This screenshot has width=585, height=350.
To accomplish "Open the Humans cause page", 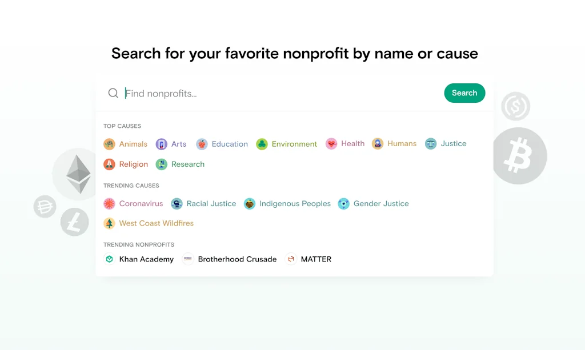I will coord(402,144).
